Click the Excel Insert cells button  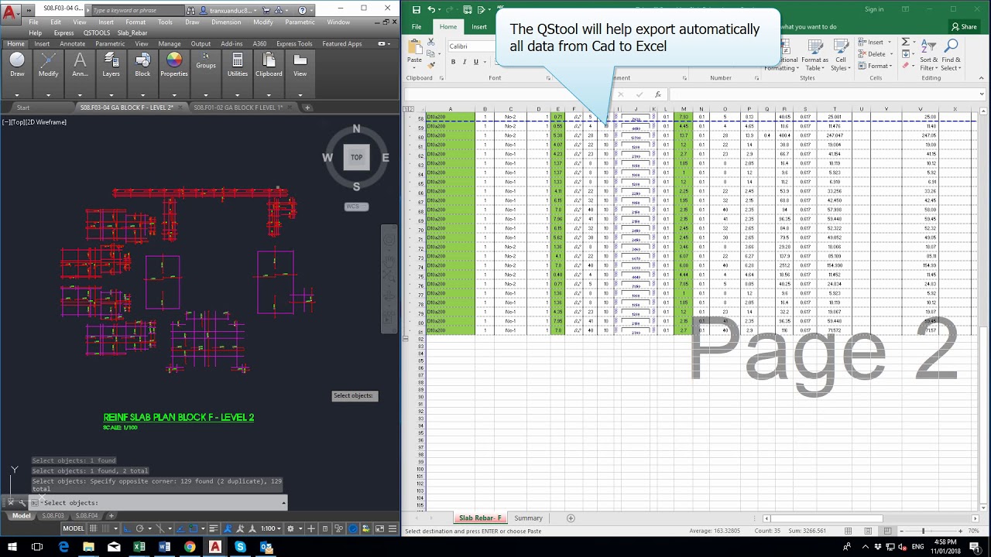(876, 42)
